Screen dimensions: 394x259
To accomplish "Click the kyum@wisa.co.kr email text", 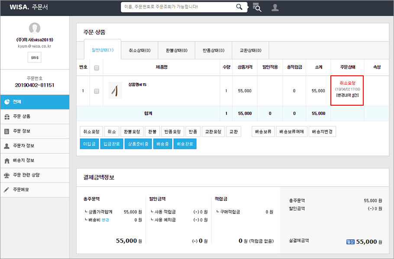I will [x=35, y=46].
